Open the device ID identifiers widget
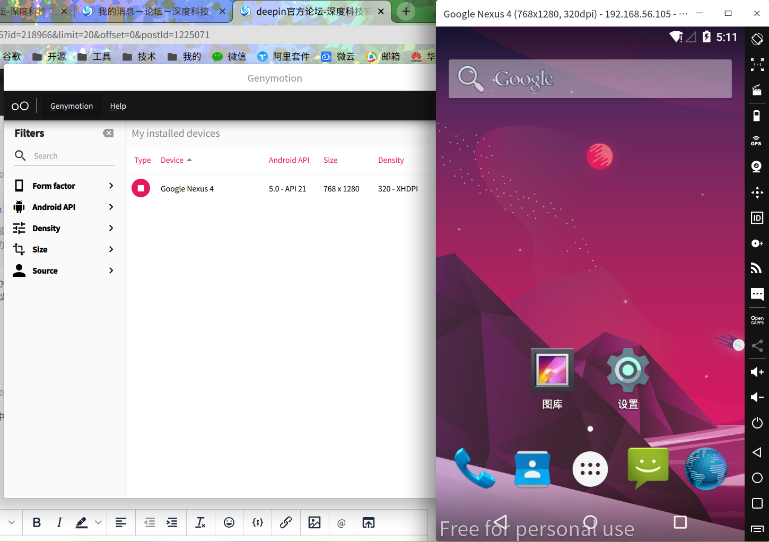The height and width of the screenshot is (542, 769). pyautogui.click(x=757, y=217)
